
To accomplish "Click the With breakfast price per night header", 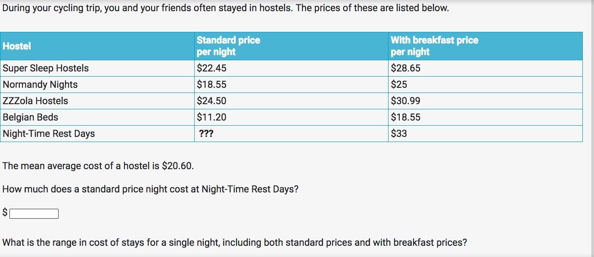I will [434, 46].
